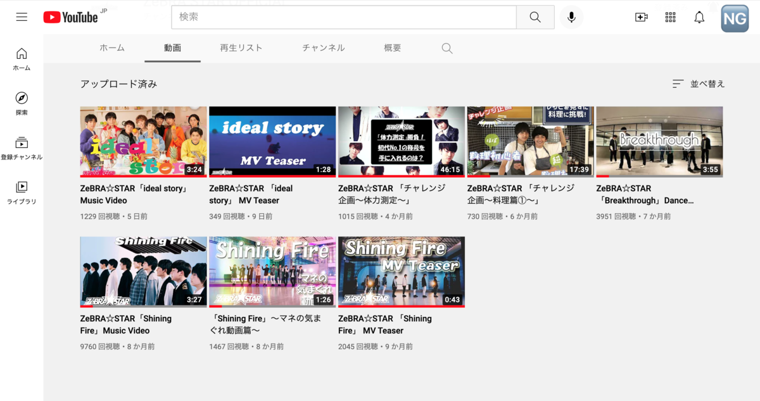
Task: Open the NG account avatar menu
Action: (735, 18)
